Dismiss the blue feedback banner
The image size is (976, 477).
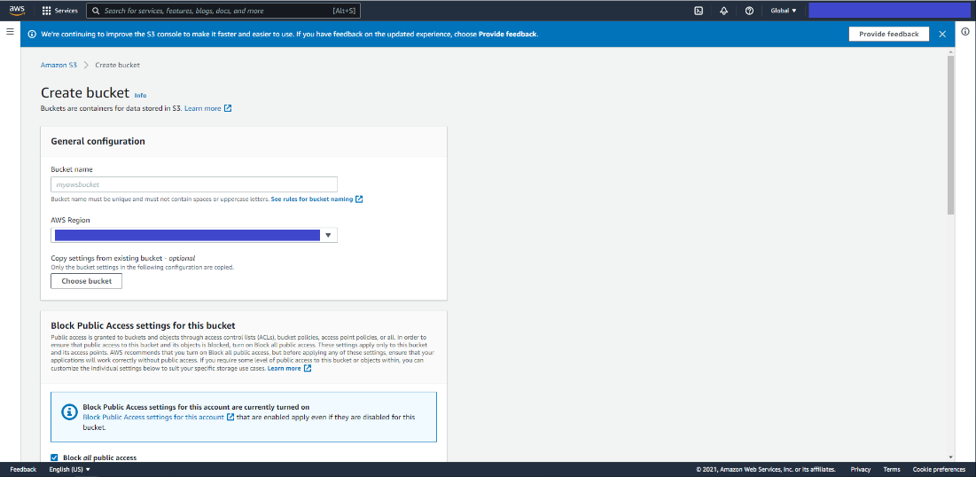point(942,35)
